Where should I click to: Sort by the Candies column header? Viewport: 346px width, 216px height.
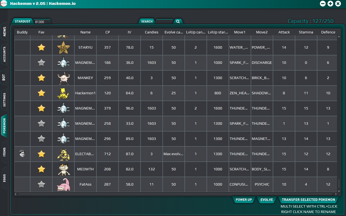[x=151, y=32]
